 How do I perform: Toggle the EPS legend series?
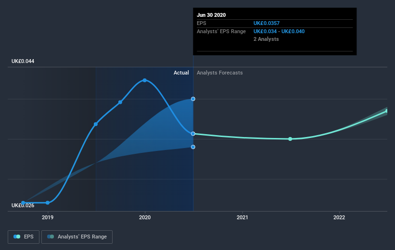[x=24, y=237]
